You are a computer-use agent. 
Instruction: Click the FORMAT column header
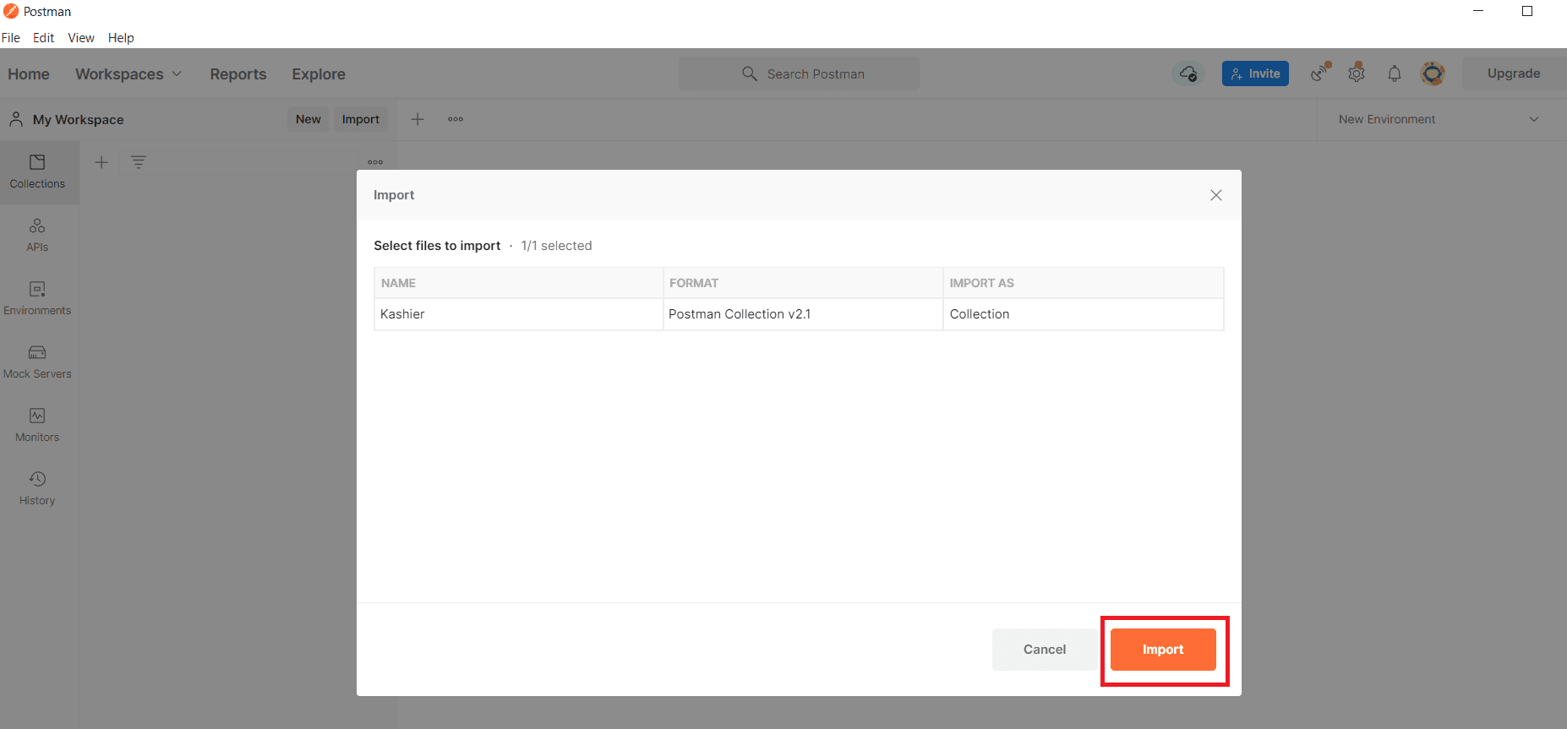[803, 283]
